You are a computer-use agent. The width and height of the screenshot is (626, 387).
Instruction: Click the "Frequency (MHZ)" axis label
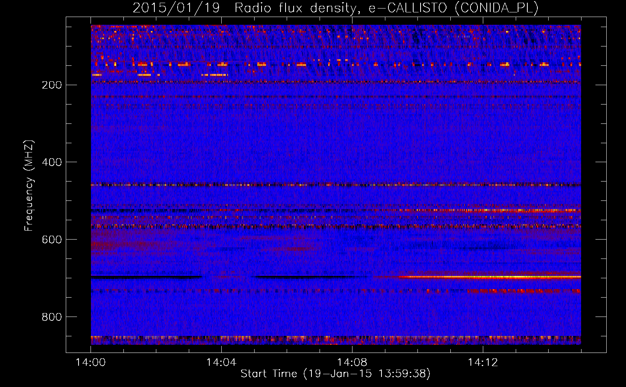(29, 186)
